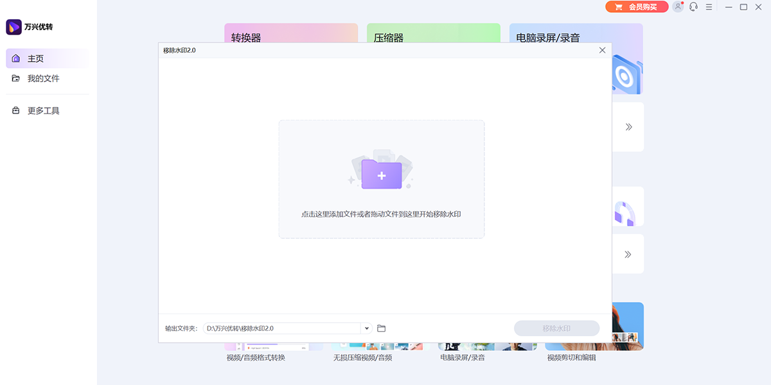Browse output folder with folder icon

point(381,329)
